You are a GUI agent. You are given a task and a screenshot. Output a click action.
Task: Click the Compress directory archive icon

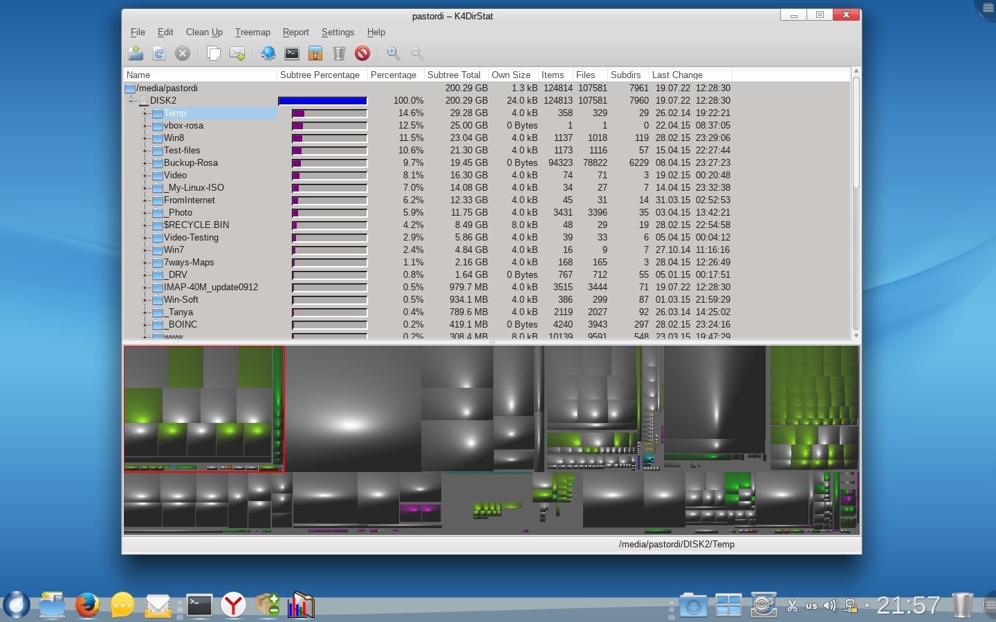click(315, 53)
